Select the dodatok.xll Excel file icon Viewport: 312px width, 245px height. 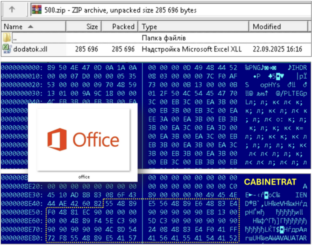click(7, 49)
